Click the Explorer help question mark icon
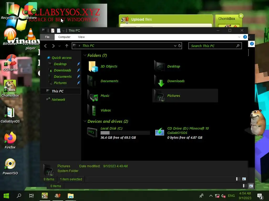269x201 pixels. (x=245, y=37)
